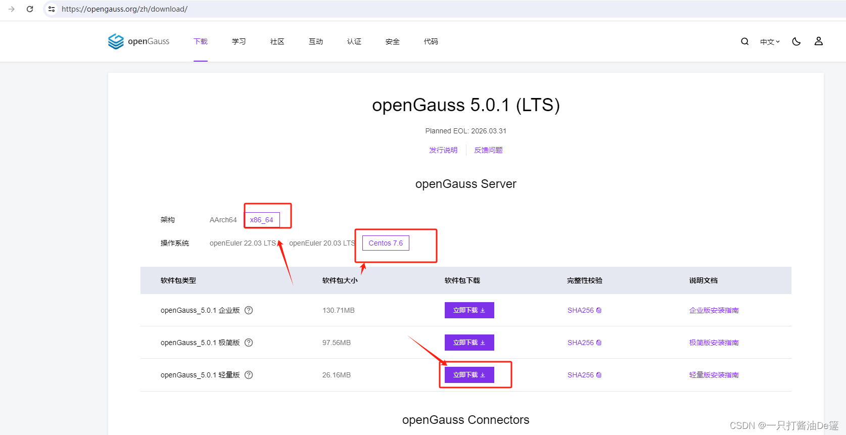The width and height of the screenshot is (846, 435).
Task: Click the openGauss Server heading
Action: (x=466, y=184)
